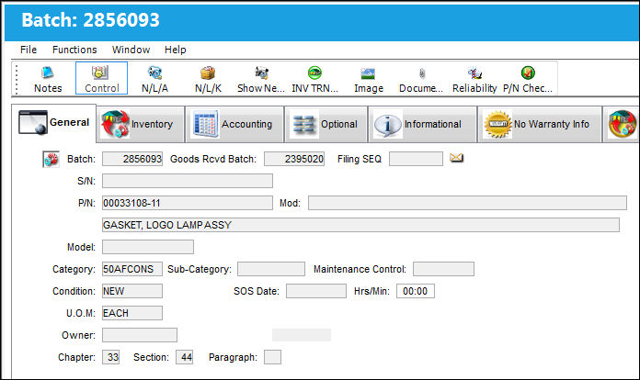Switch to the Informational tab
The height and width of the screenshot is (380, 640).
click(x=422, y=124)
